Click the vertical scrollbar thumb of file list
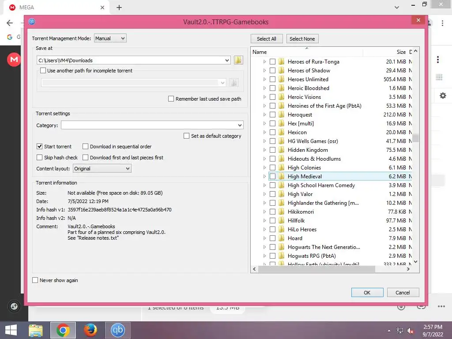 (415, 138)
